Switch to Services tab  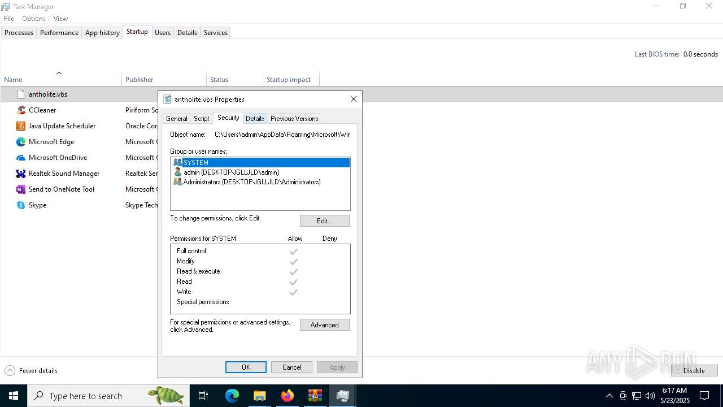(x=216, y=33)
